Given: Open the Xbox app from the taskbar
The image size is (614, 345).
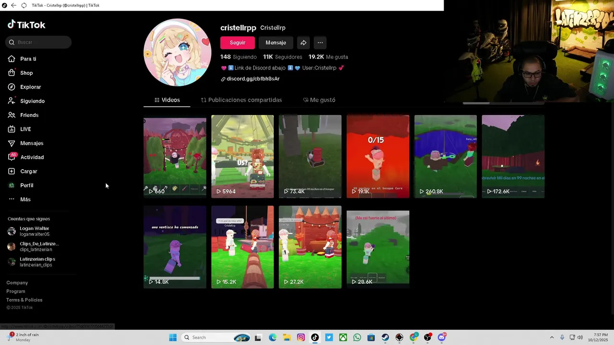Looking at the screenshot, I should (343, 337).
